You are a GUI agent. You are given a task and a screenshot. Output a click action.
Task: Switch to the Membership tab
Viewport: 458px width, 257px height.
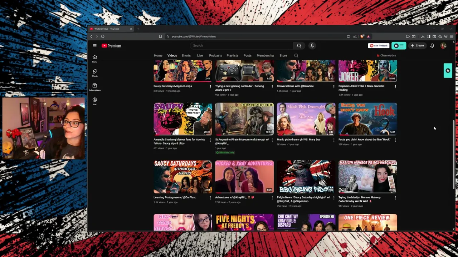[x=265, y=56]
